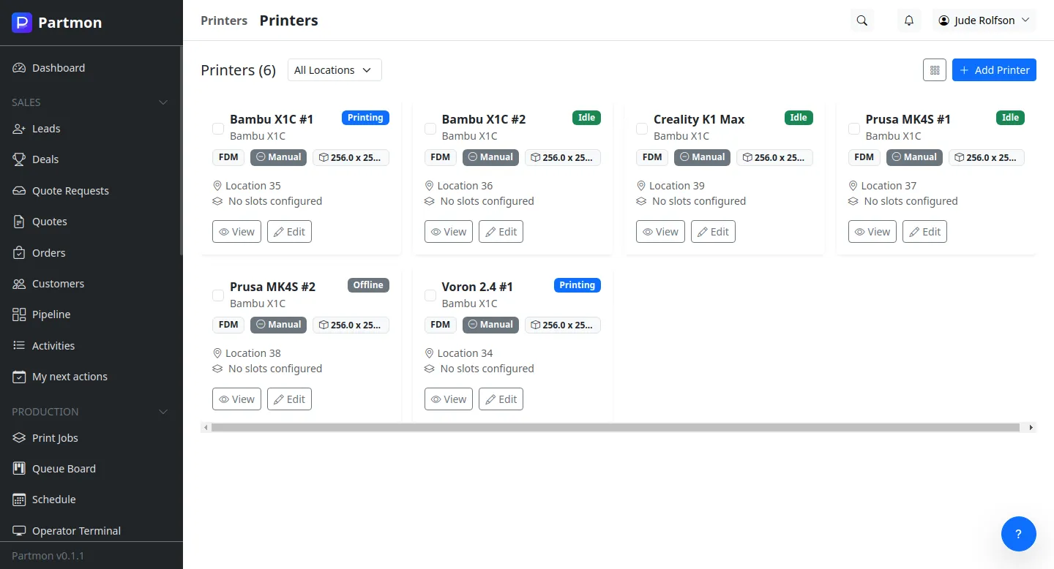
Task: Click the sidebar vertical scrollbar
Action: (181, 151)
